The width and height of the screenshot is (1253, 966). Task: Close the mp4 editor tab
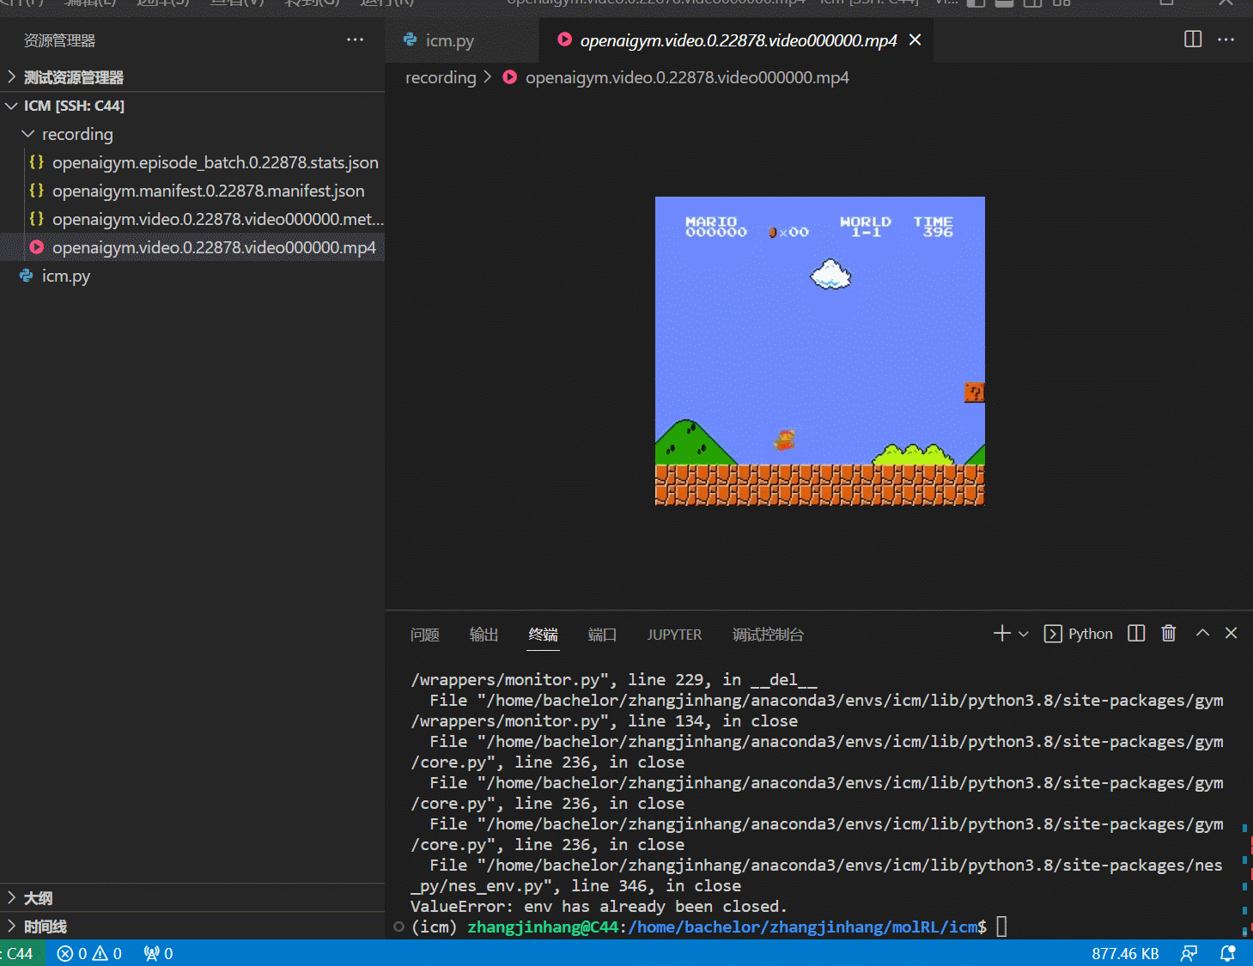[x=915, y=39]
